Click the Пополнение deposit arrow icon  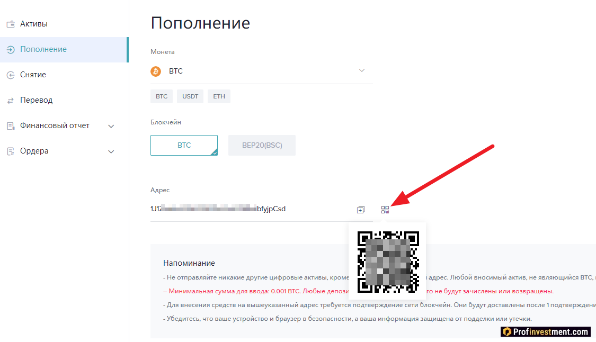[11, 49]
